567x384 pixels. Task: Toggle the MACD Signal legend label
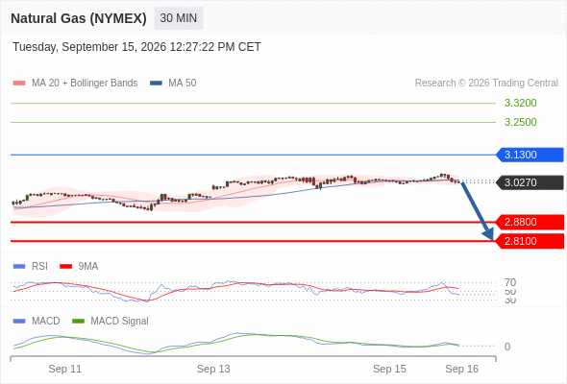(119, 322)
